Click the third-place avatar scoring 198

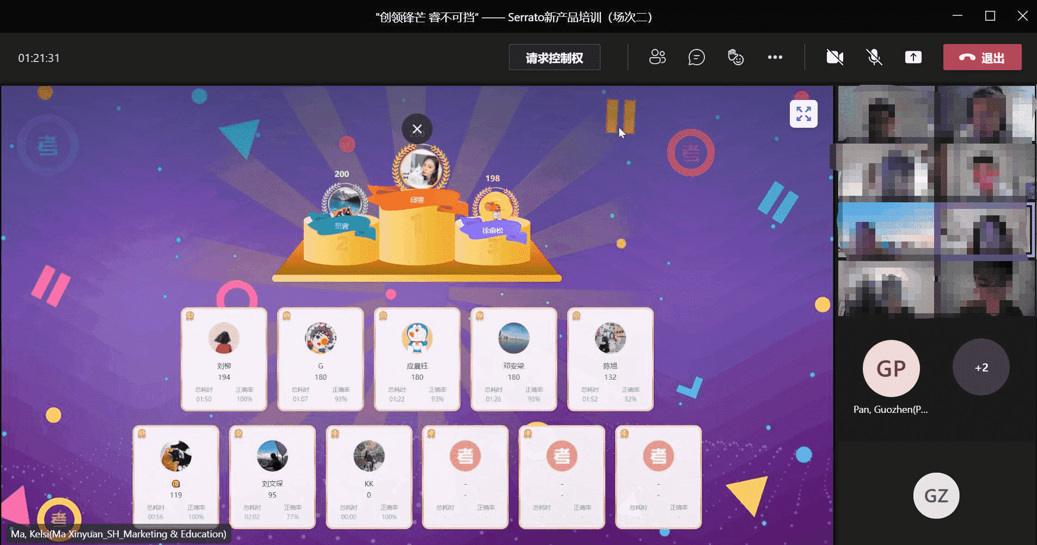click(x=494, y=205)
